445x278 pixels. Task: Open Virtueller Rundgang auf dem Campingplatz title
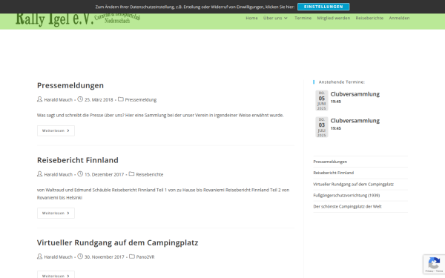117,242
